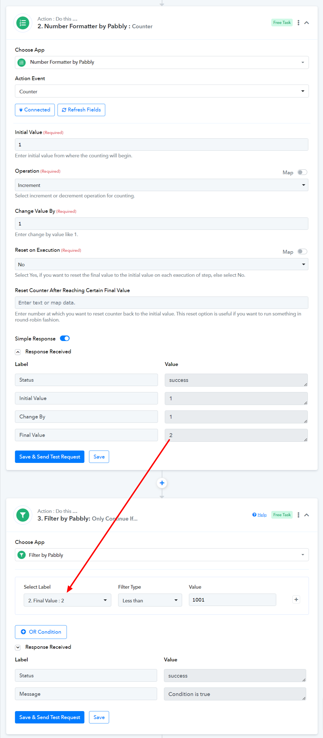Toggle Map switch for Reset on Execution
Image resolution: width=323 pixels, height=738 pixels.
(x=302, y=251)
